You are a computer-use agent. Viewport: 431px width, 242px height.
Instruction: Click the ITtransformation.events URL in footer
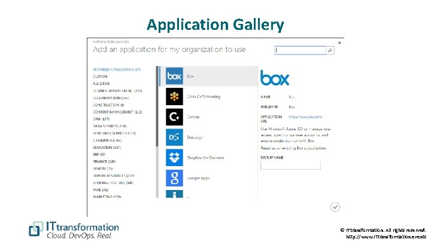click(x=386, y=237)
